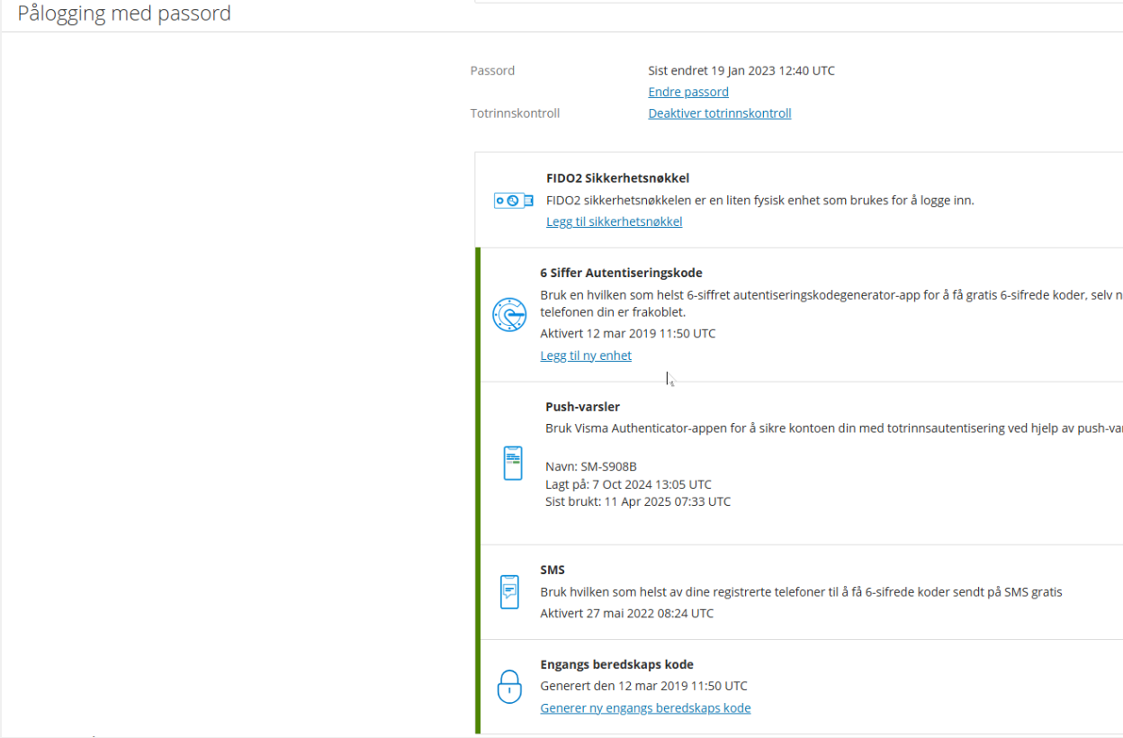Click Legg til ny enhet link

tap(586, 355)
